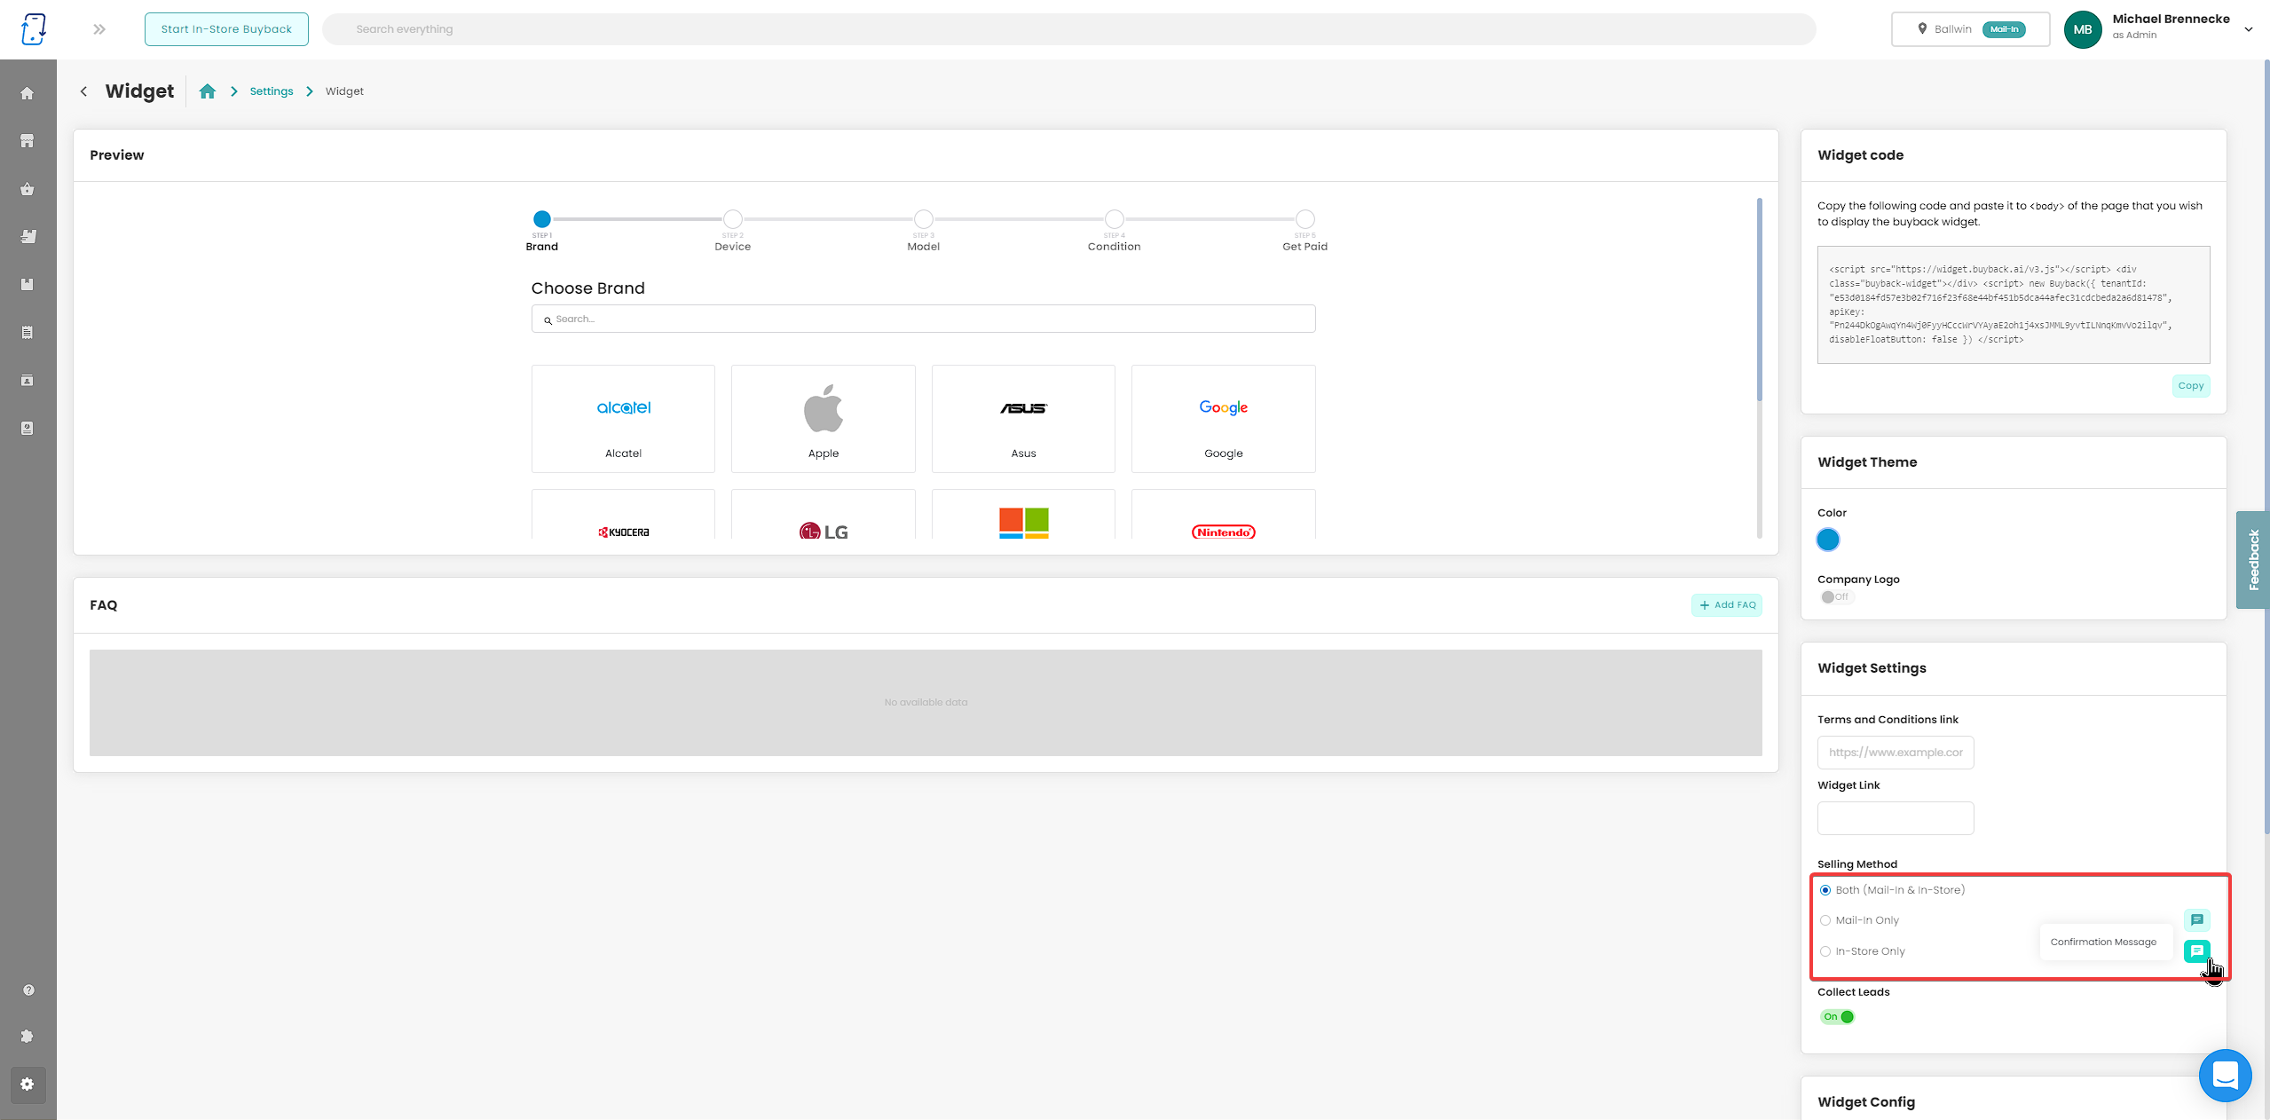Click Start In-Store Buyback button
The image size is (2270, 1120).
click(x=226, y=29)
